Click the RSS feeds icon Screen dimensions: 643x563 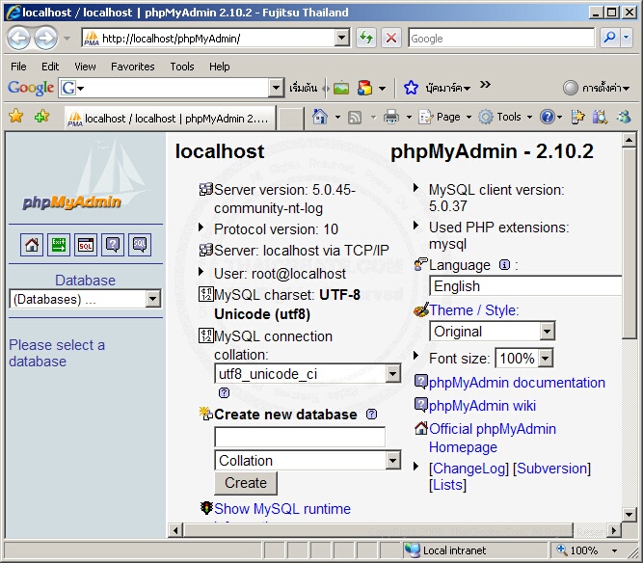tap(355, 118)
